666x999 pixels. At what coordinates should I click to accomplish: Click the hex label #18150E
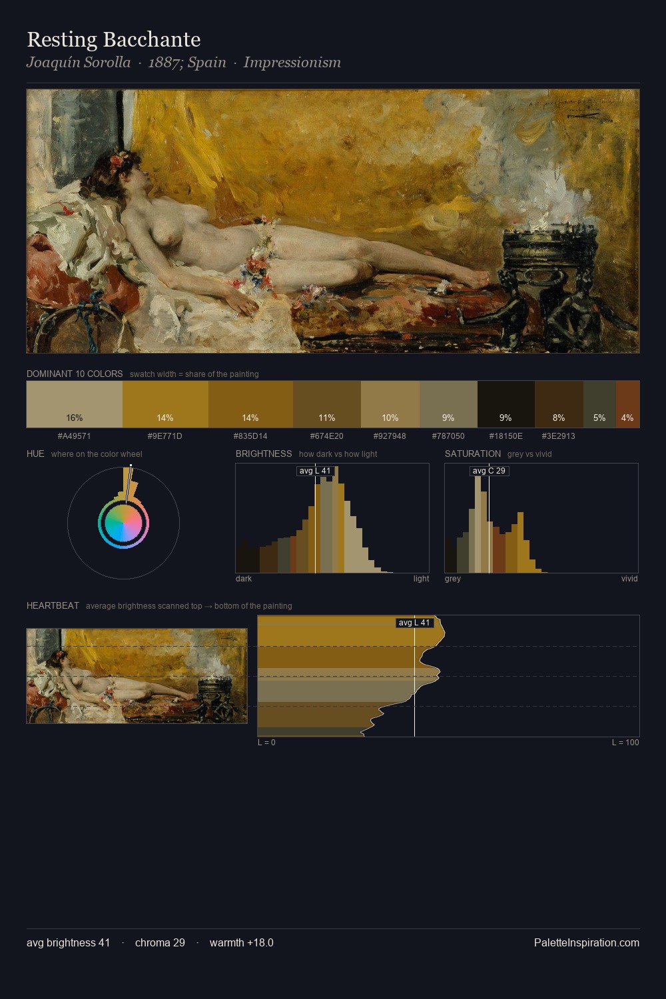point(505,436)
